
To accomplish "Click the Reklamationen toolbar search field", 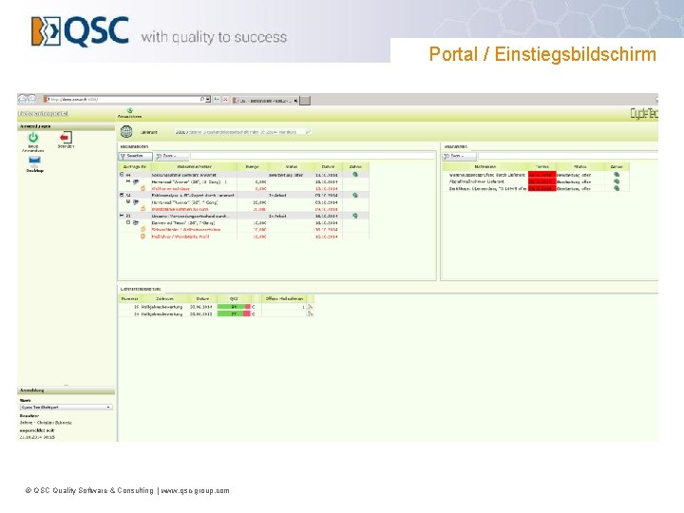I will (x=313, y=156).
